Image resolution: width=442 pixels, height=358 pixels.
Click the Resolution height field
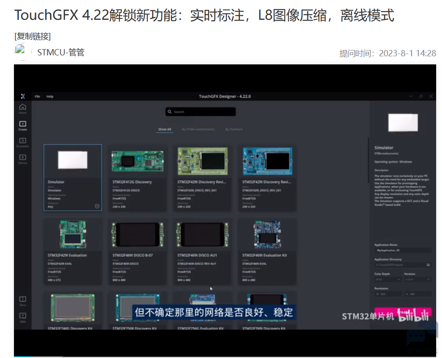(418, 294)
